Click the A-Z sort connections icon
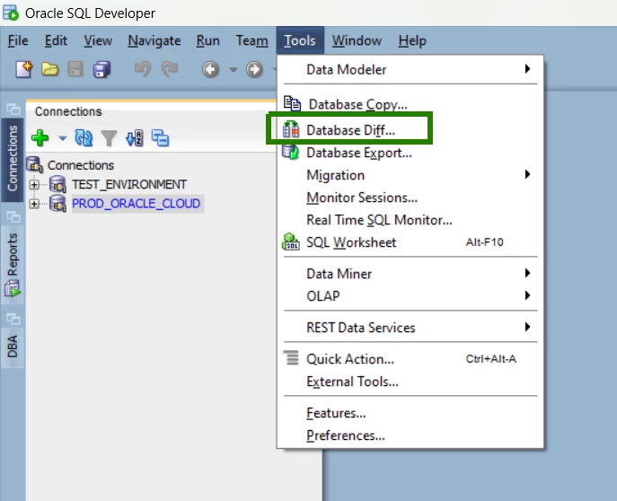 tap(135, 138)
